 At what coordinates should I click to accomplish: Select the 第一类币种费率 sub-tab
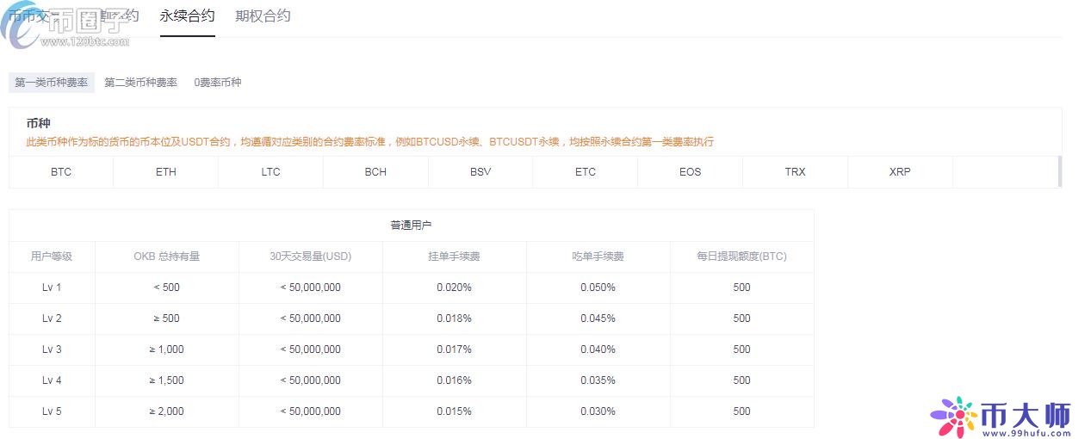pyautogui.click(x=52, y=83)
